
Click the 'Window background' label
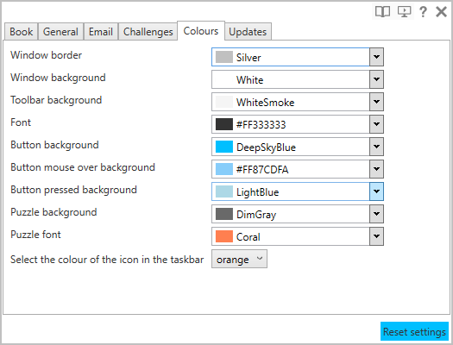coord(58,78)
